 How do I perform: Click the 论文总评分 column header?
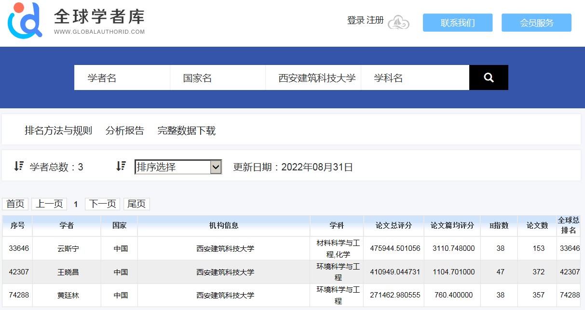394,225
